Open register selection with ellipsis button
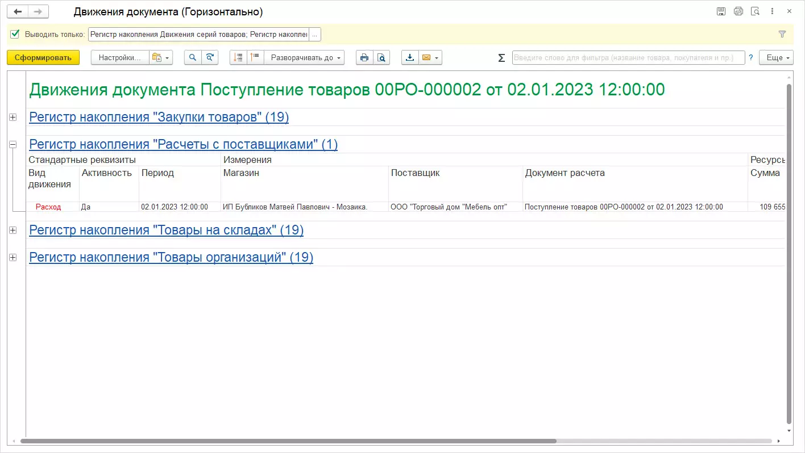Viewport: 805px width, 453px height. pyautogui.click(x=315, y=34)
